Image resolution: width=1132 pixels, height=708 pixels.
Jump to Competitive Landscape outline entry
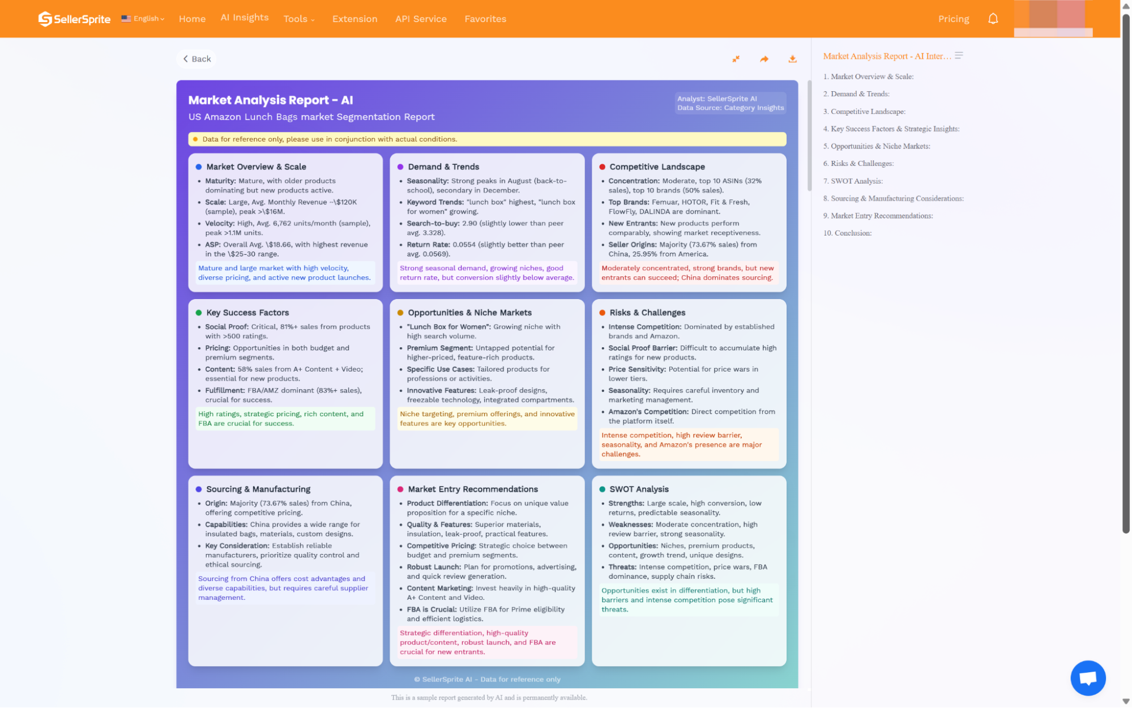click(867, 112)
